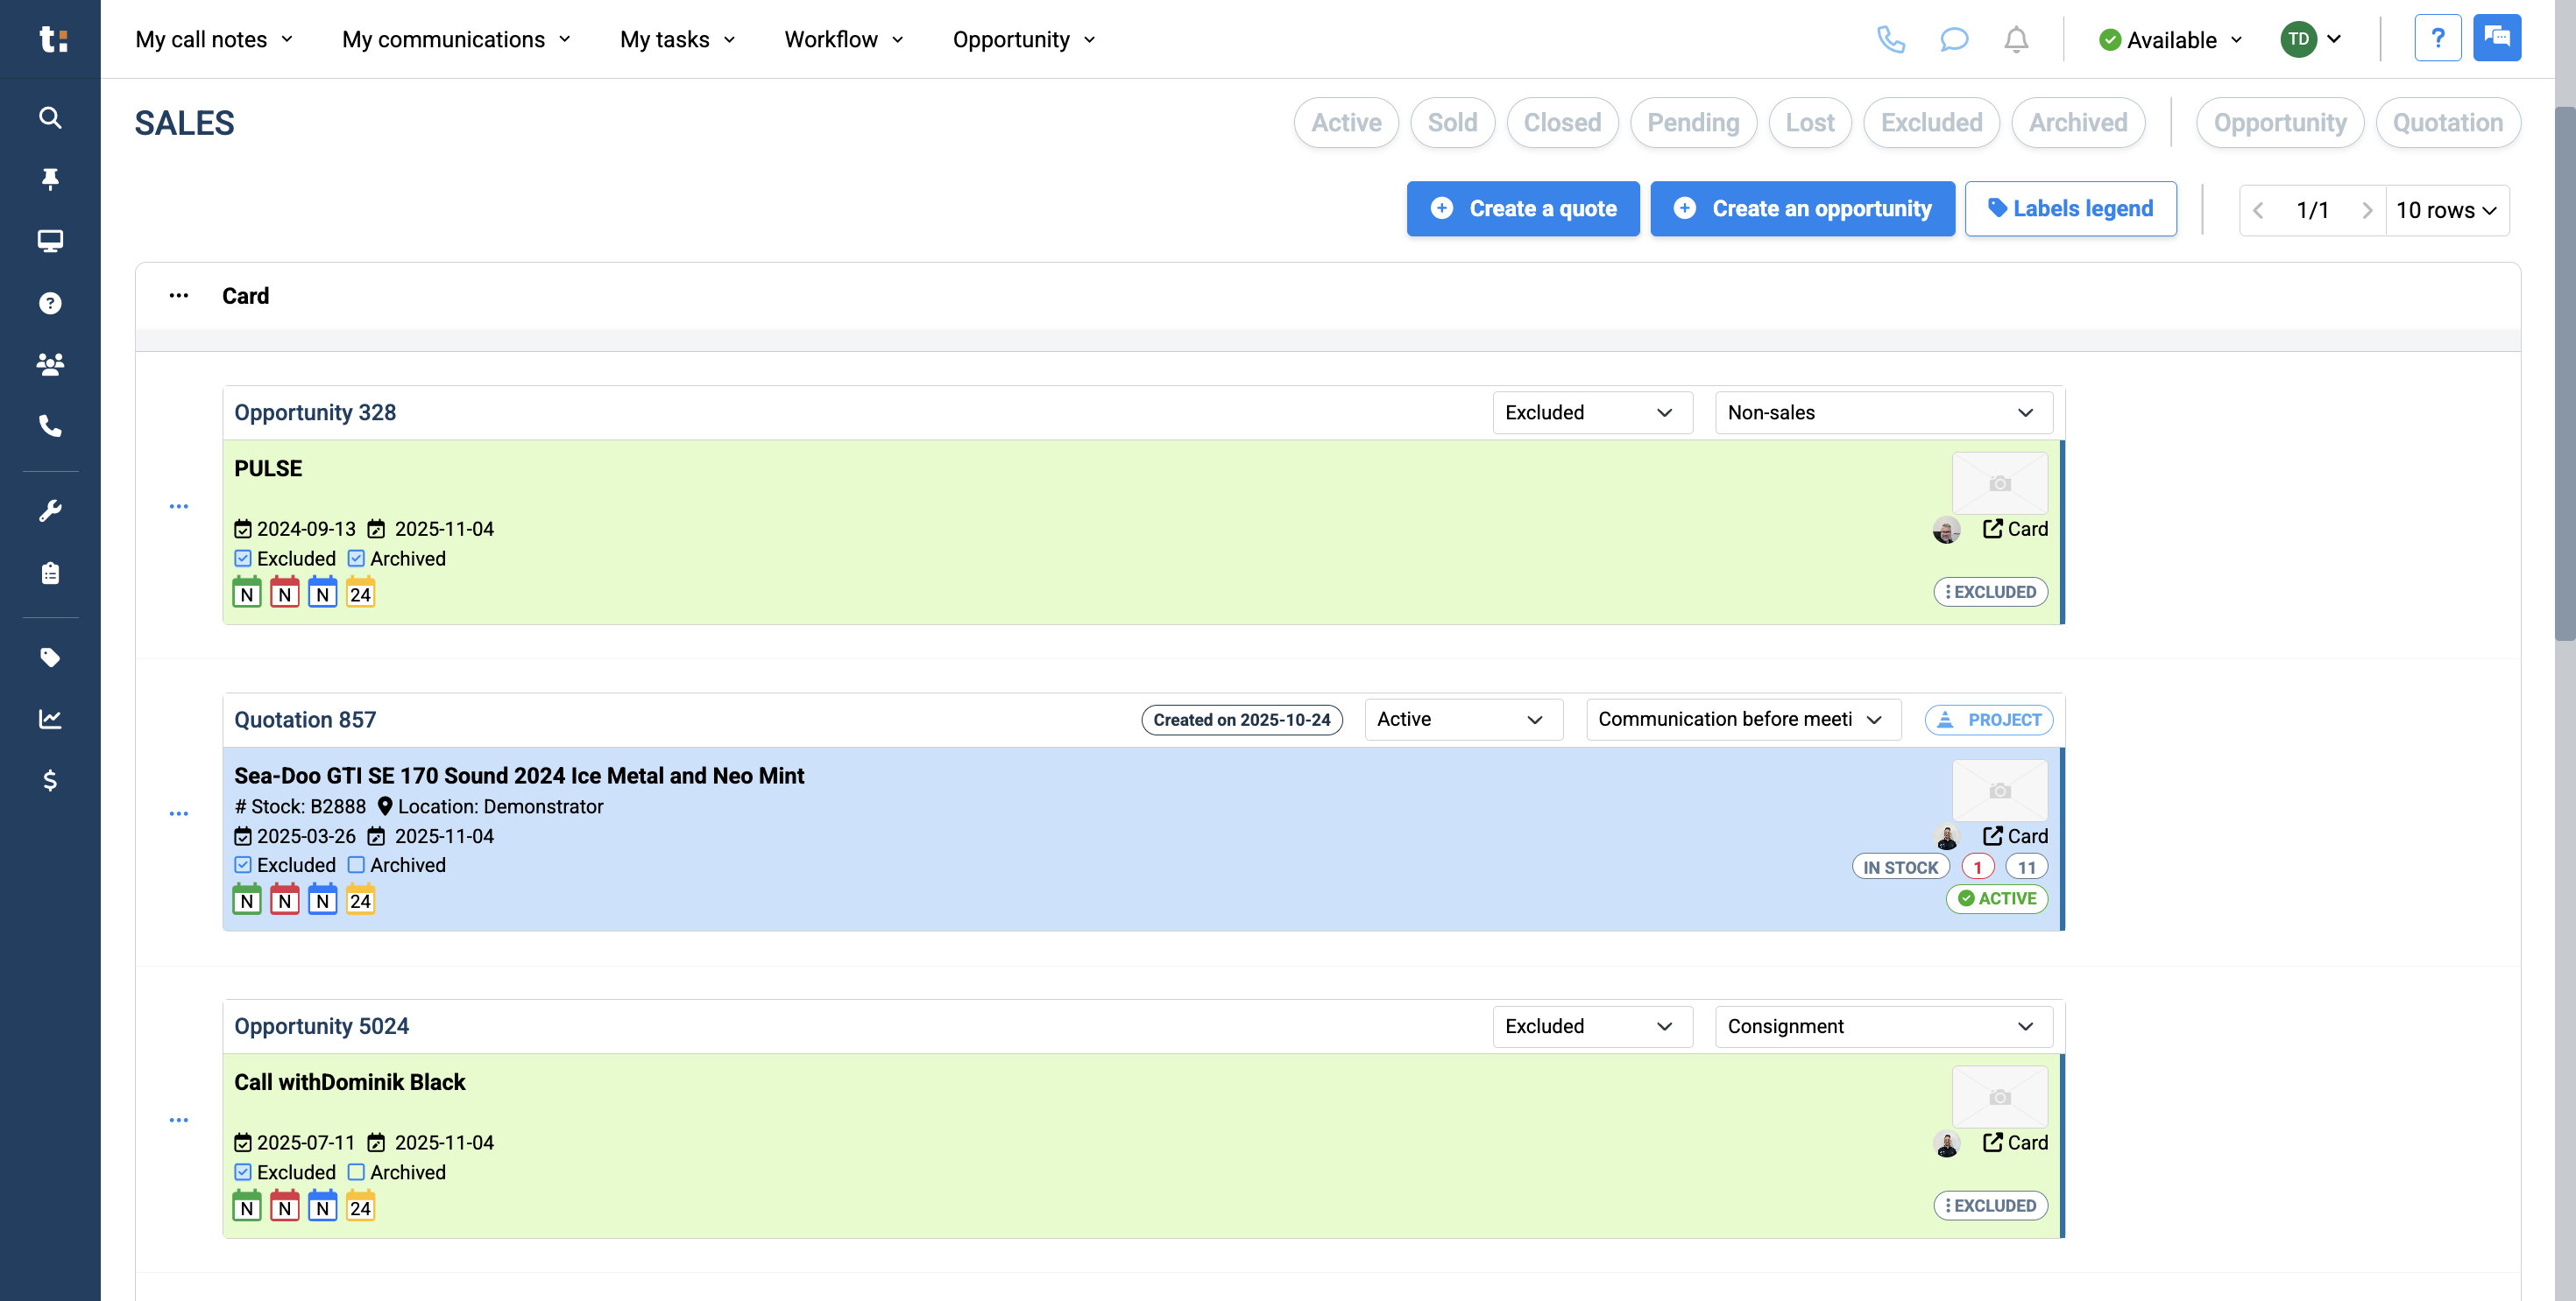Open the Non-sales dropdown on Opportunity 328
This screenshot has height=1301, width=2576.
pyautogui.click(x=1882, y=412)
